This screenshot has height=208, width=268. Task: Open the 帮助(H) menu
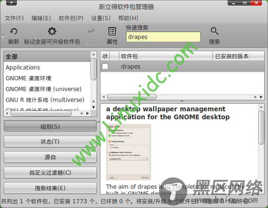[128, 18]
